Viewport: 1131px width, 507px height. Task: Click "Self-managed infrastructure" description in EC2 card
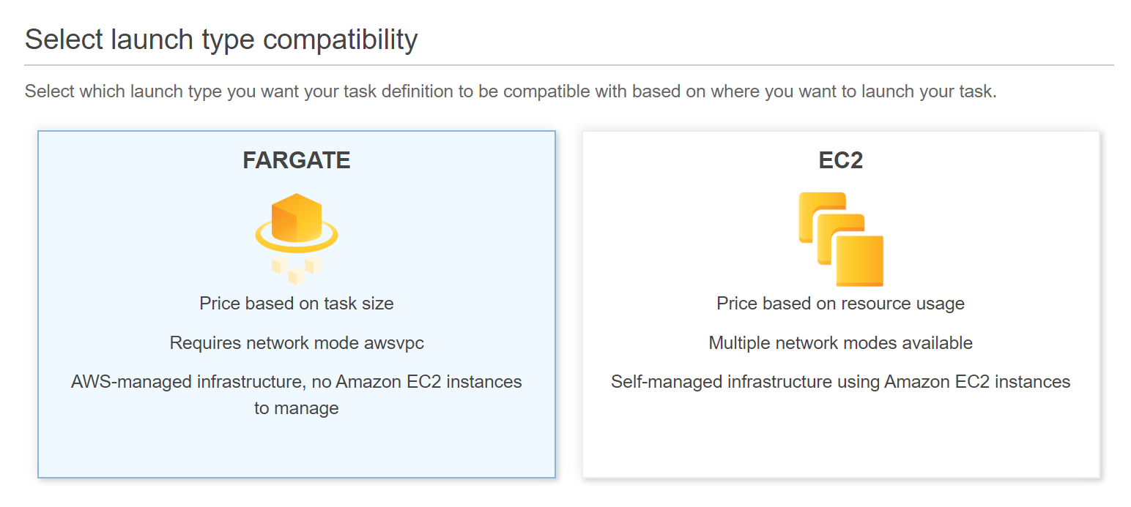point(840,382)
